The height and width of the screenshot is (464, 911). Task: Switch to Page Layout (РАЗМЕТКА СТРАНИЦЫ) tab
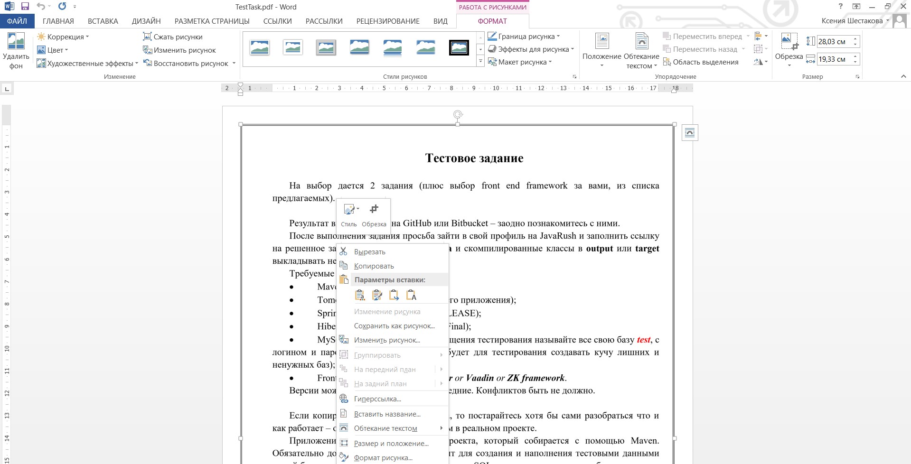click(212, 21)
